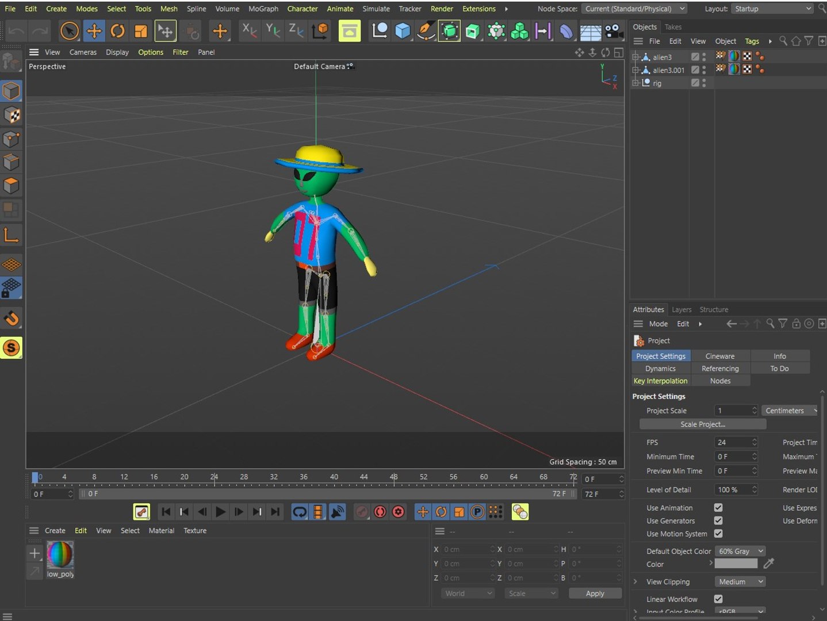Switch to Texture mode in left sidebar
Viewport: 827px width, 621px height.
12,116
